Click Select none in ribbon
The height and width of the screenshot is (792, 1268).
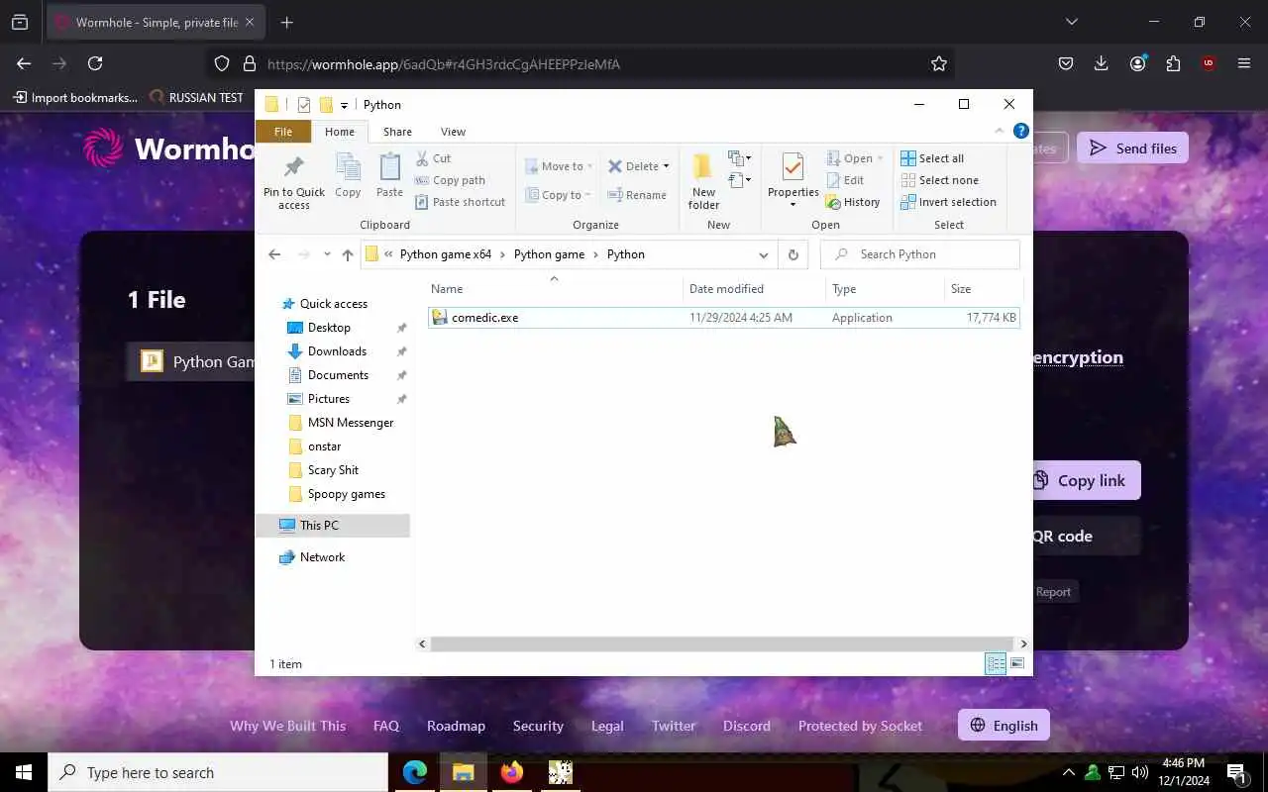[x=939, y=180]
